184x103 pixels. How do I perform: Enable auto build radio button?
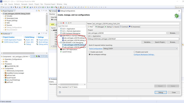point(90,52)
